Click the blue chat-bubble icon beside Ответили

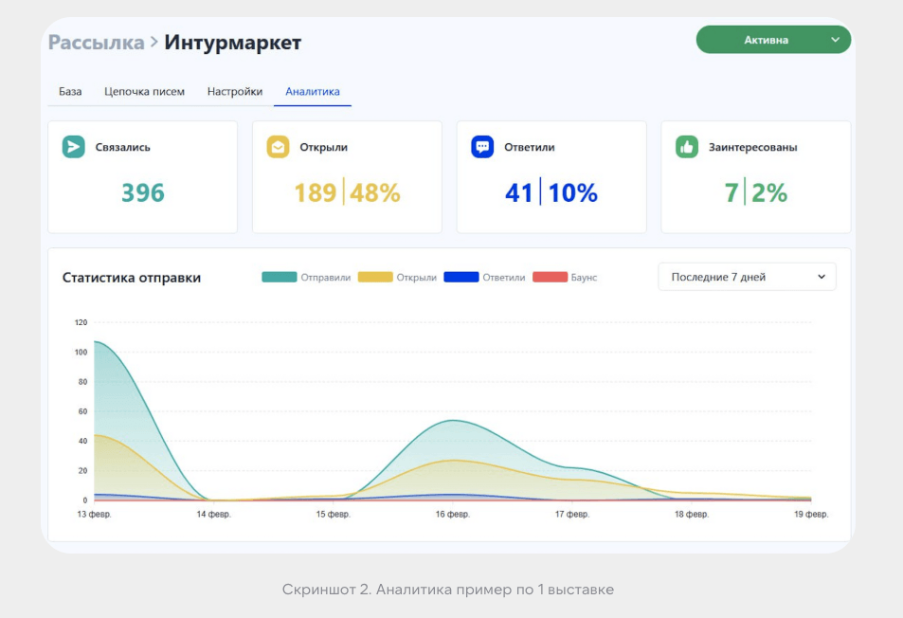pos(482,147)
